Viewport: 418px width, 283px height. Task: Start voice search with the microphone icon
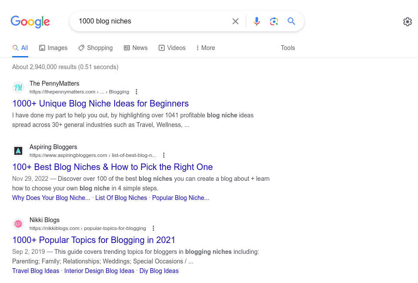257,21
